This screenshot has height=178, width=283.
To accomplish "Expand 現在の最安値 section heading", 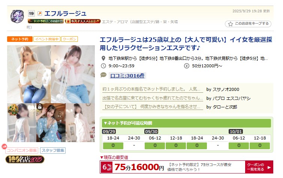I will tap(114, 157).
